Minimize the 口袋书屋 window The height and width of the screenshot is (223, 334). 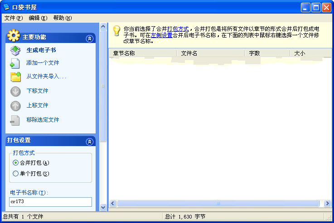tap(305, 8)
